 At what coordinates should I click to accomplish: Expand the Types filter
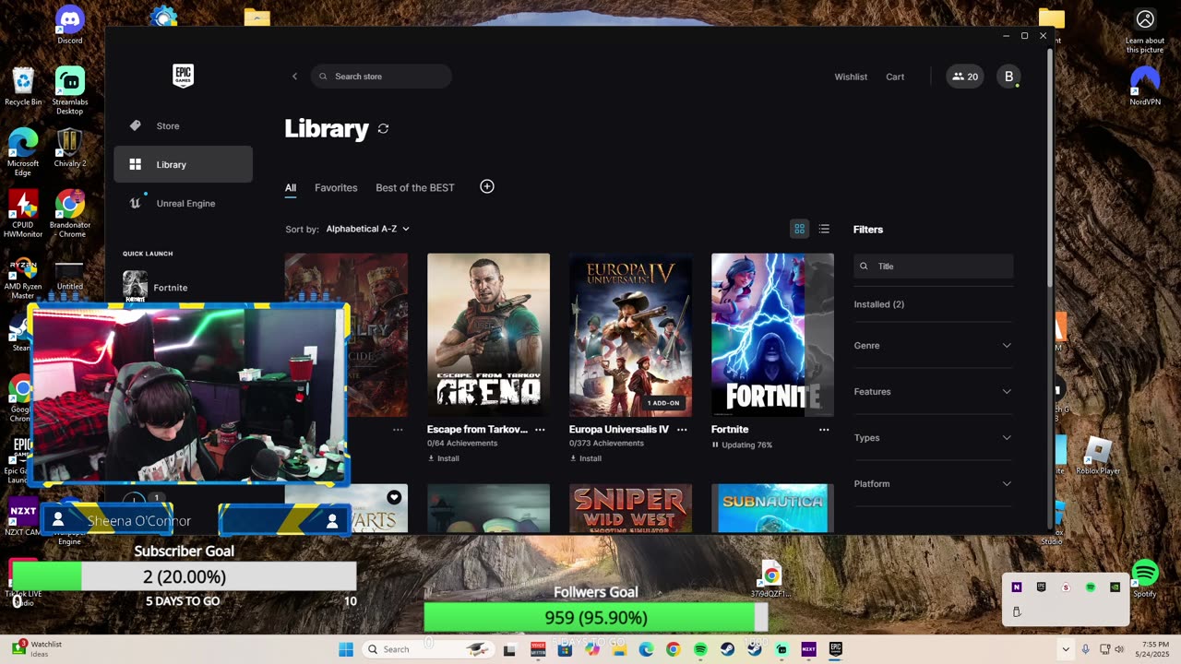pos(933,437)
